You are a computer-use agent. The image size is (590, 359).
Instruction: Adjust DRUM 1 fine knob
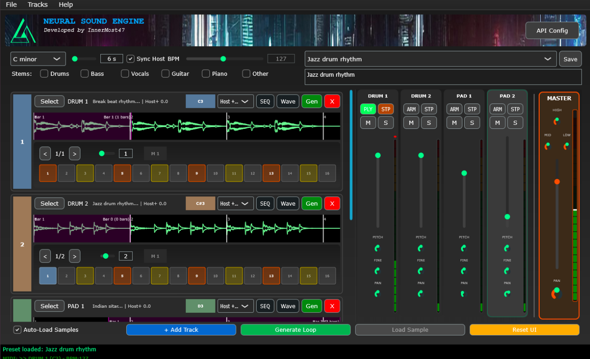click(x=377, y=271)
